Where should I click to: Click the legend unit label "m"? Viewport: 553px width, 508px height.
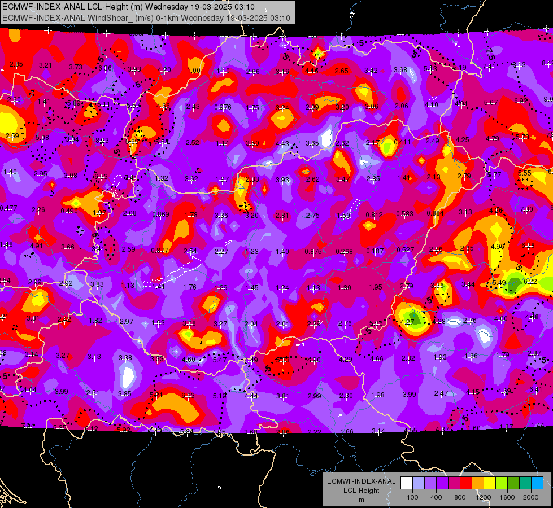361,500
